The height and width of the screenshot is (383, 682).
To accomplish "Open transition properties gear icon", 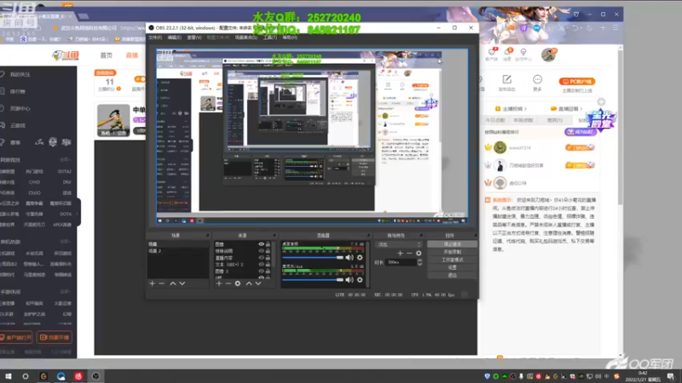I will 419,253.
